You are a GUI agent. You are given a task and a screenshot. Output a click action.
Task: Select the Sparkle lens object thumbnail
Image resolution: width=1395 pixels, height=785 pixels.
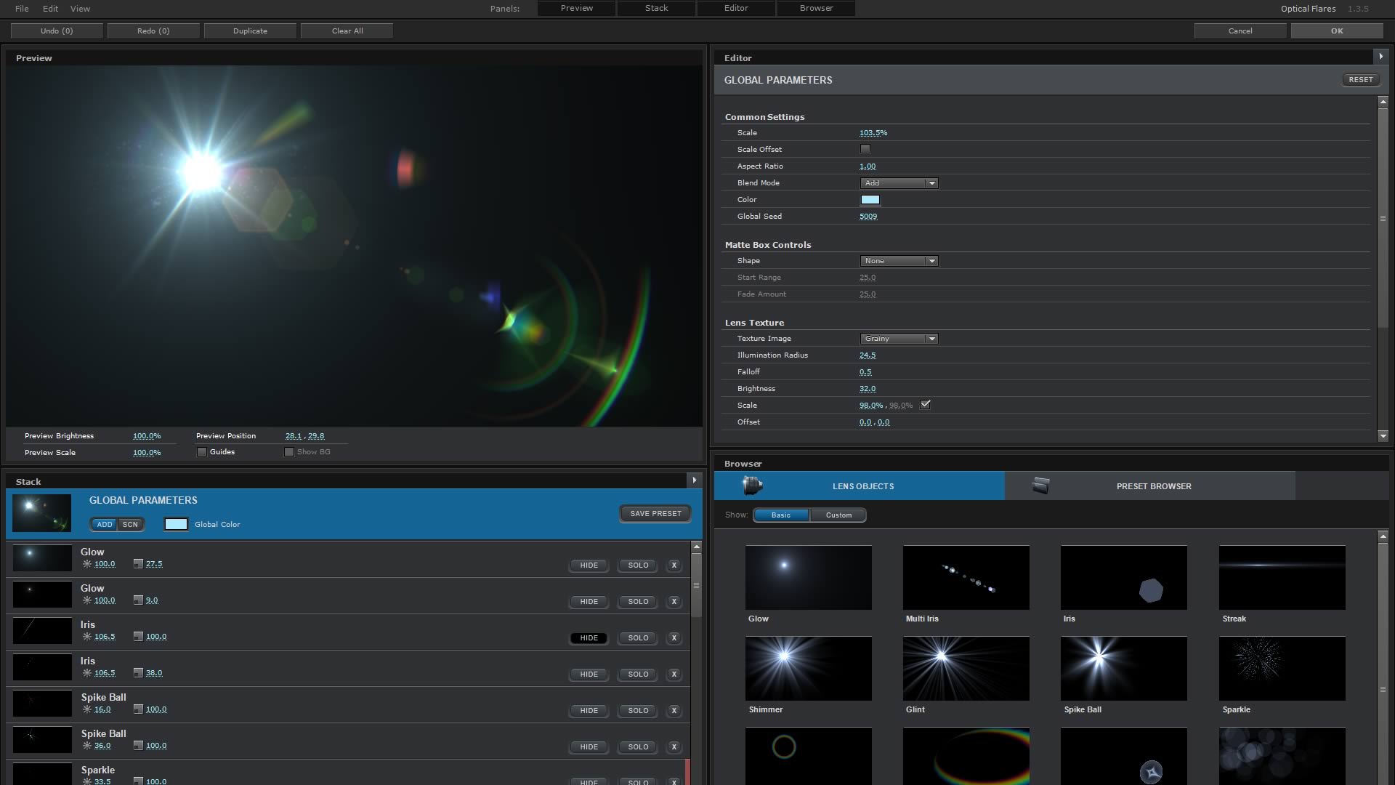tap(1282, 669)
